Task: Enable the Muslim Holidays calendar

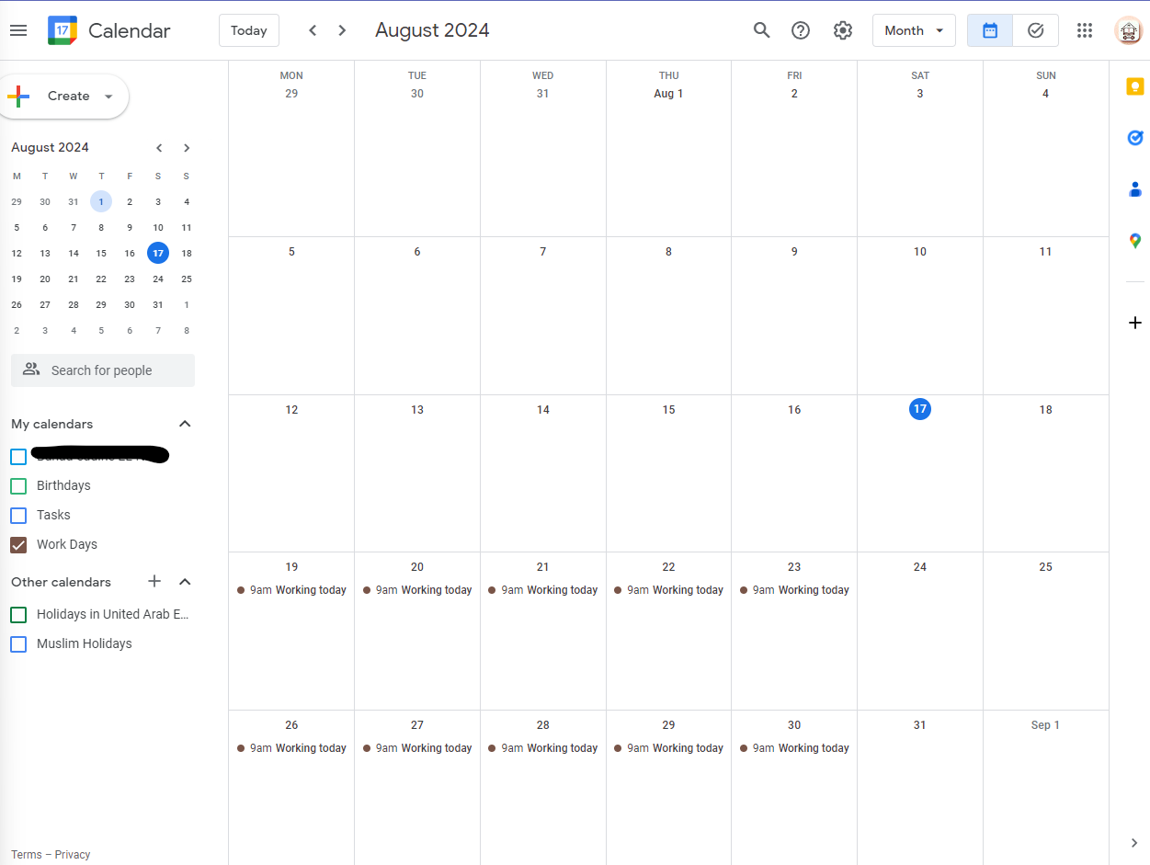Action: coord(18,643)
